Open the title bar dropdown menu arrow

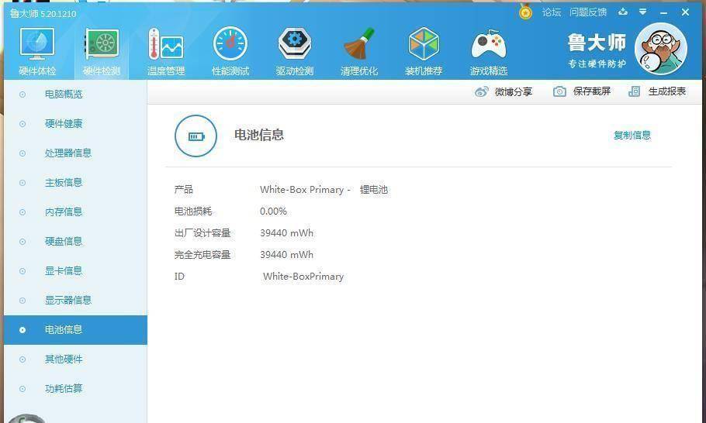coord(642,12)
